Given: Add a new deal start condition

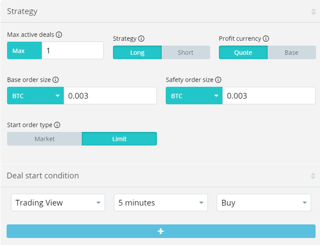Looking at the screenshot, I should click(161, 231).
